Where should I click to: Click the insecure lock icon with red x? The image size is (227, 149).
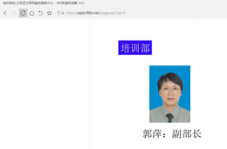63,13
